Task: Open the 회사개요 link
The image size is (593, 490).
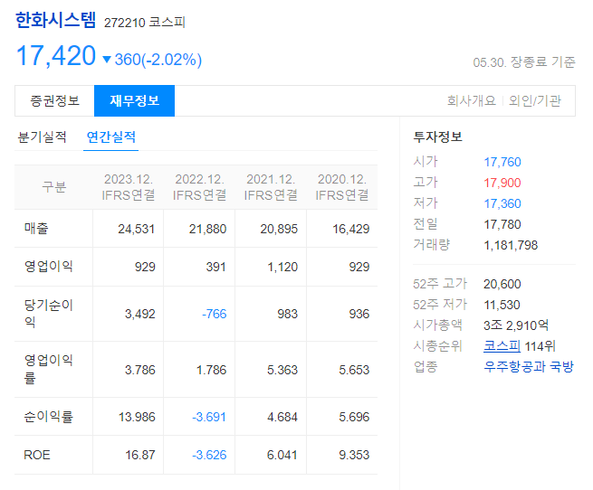Action: [471, 101]
